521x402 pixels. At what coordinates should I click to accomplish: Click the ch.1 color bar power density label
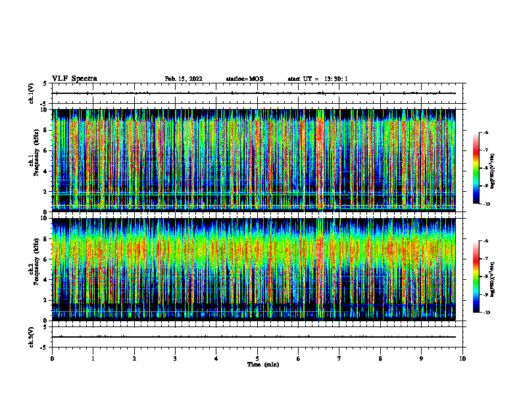(493, 171)
